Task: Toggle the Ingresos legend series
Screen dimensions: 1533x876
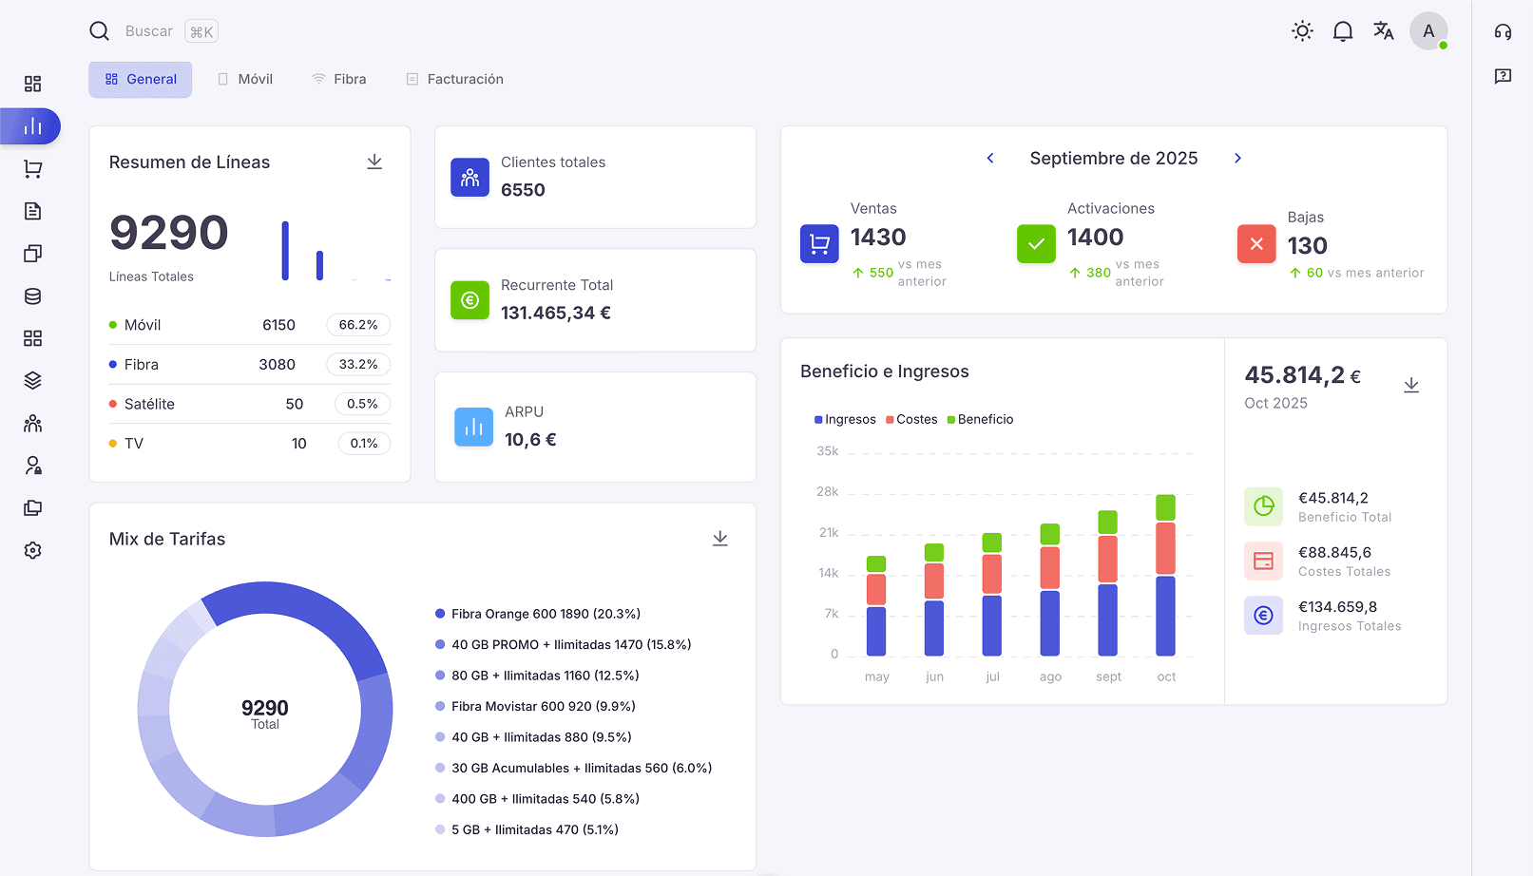Action: pyautogui.click(x=845, y=420)
